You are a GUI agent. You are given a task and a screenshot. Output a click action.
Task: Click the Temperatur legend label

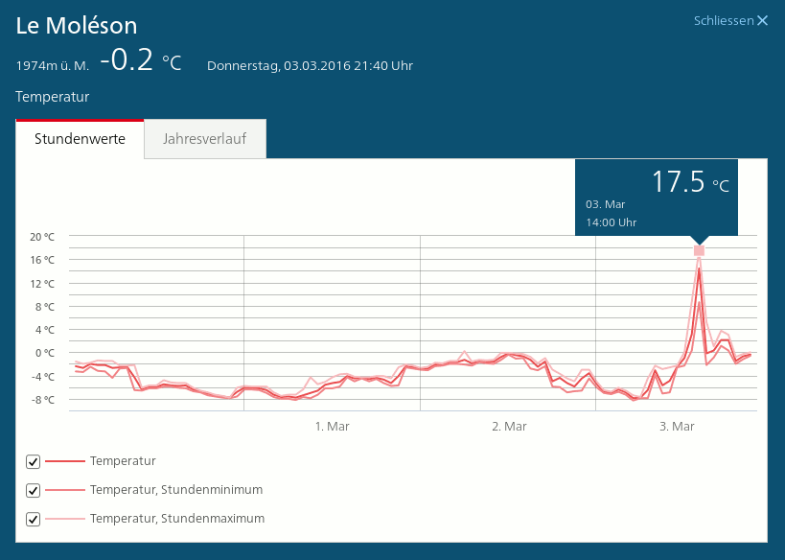[x=123, y=461]
